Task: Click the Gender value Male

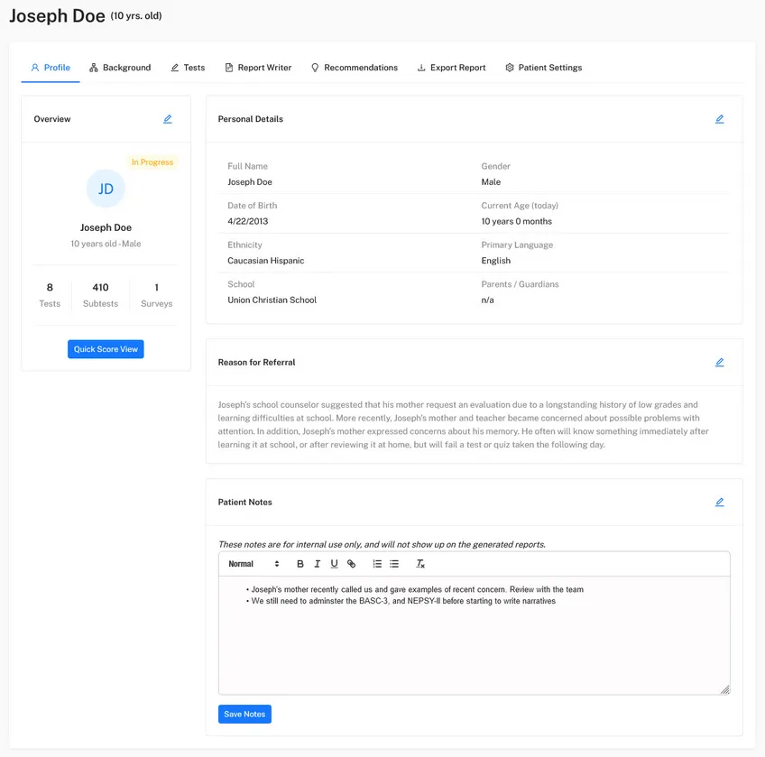Action: pyautogui.click(x=491, y=182)
